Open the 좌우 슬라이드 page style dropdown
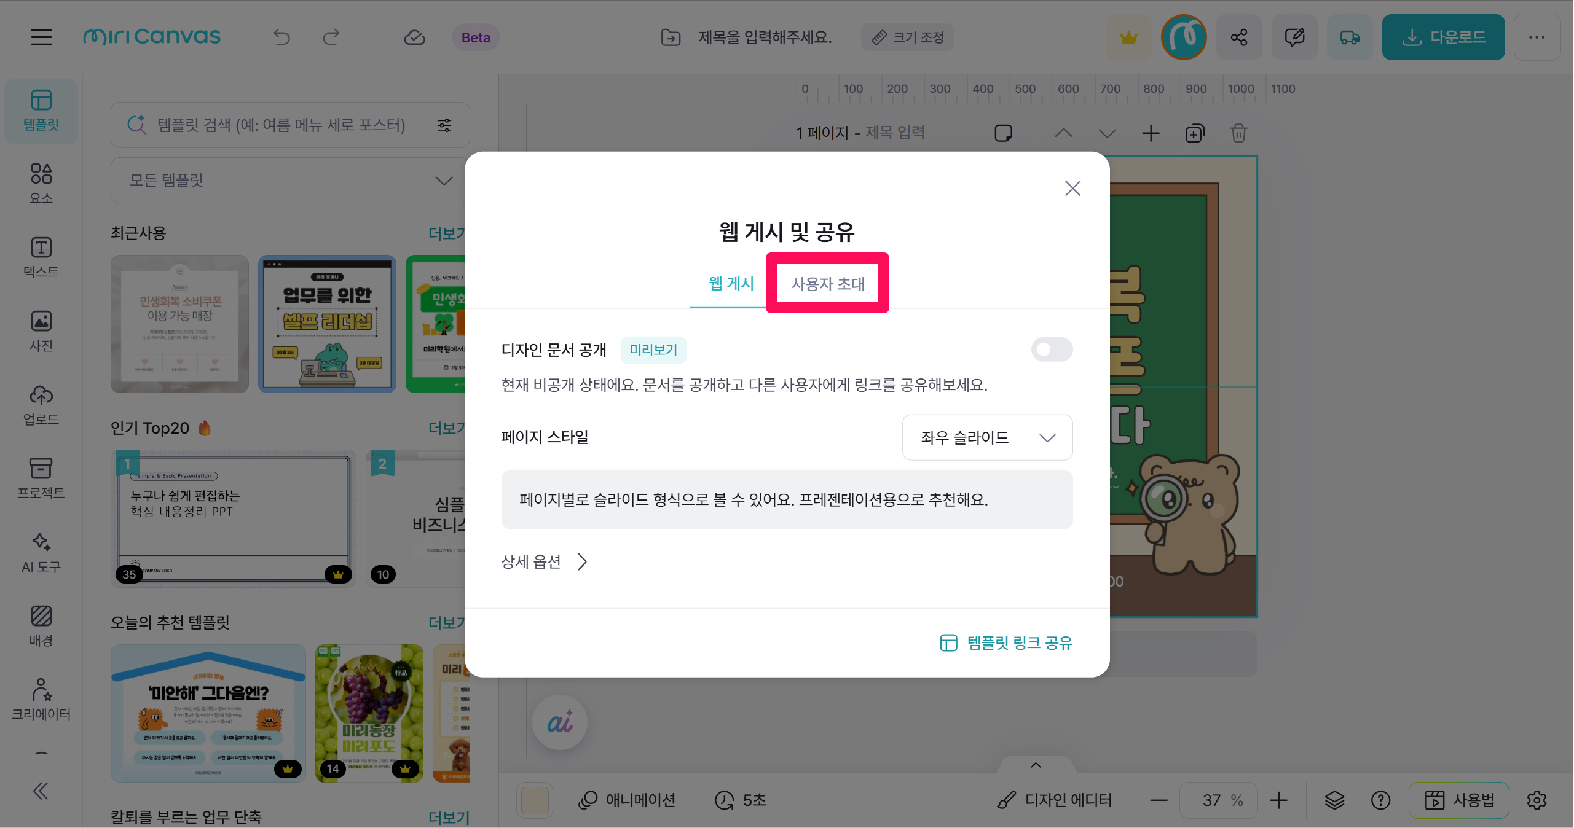 pyautogui.click(x=987, y=437)
